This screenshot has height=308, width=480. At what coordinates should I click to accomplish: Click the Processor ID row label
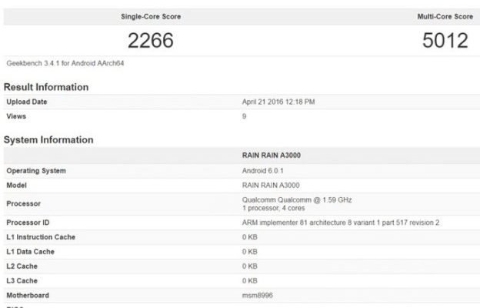(x=28, y=223)
